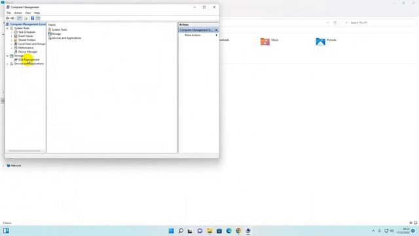The width and height of the screenshot is (419, 236).
Task: Click the Name column header
Action: click(52, 25)
